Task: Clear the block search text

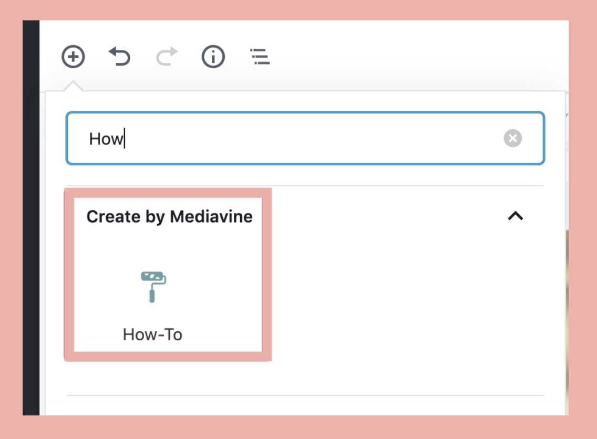Action: point(512,139)
